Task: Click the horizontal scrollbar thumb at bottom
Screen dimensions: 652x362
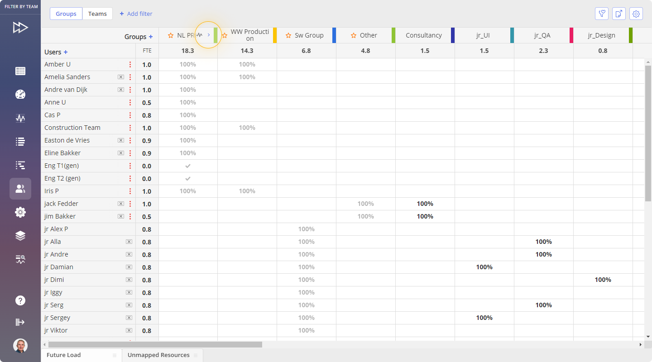Action: tap(154, 345)
